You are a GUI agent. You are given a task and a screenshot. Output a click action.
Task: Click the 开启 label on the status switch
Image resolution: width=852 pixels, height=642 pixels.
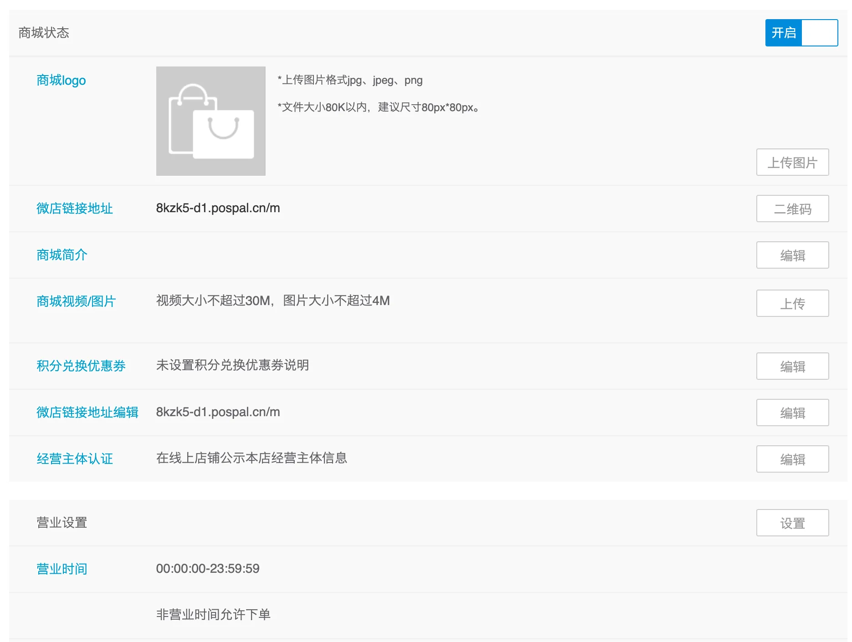[x=783, y=32]
